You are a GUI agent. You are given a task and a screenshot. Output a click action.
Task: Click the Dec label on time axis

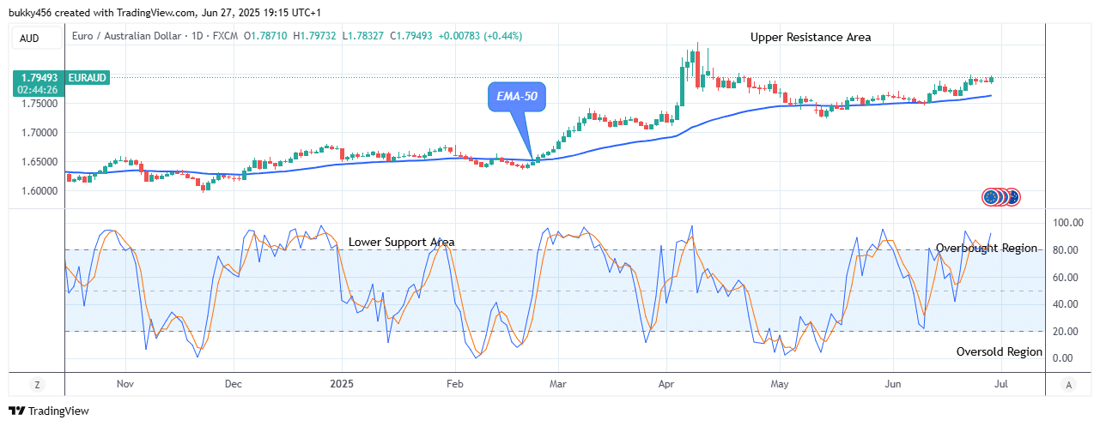(234, 386)
